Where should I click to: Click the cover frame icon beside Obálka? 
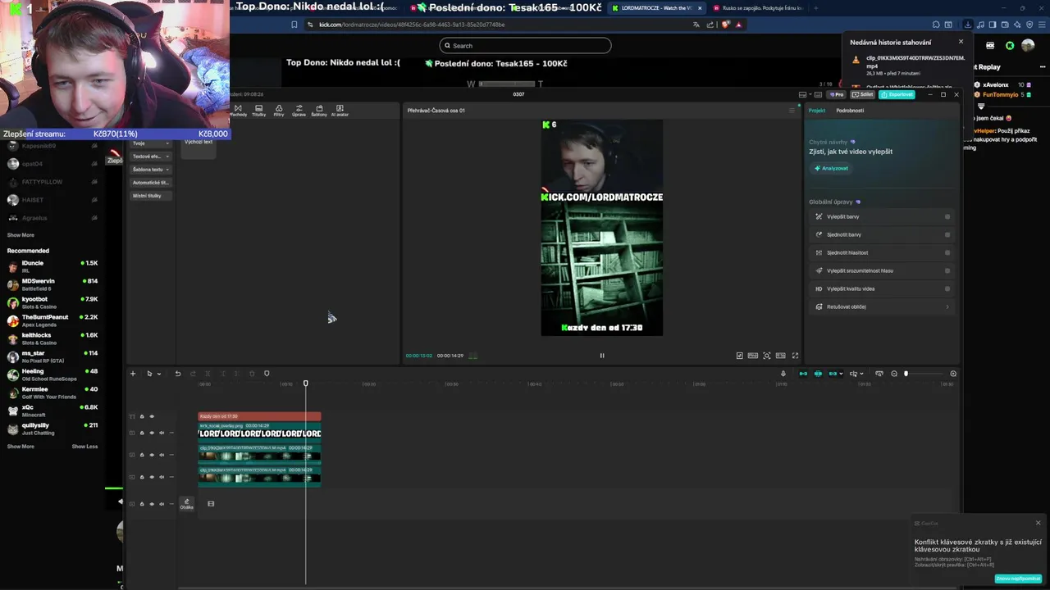coord(211,504)
